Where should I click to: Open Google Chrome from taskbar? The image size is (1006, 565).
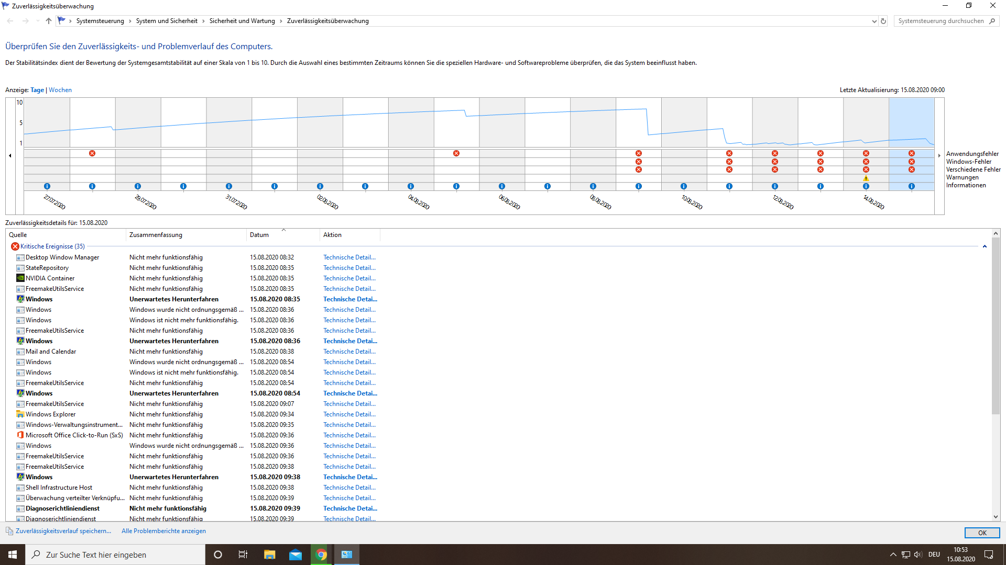[321, 555]
